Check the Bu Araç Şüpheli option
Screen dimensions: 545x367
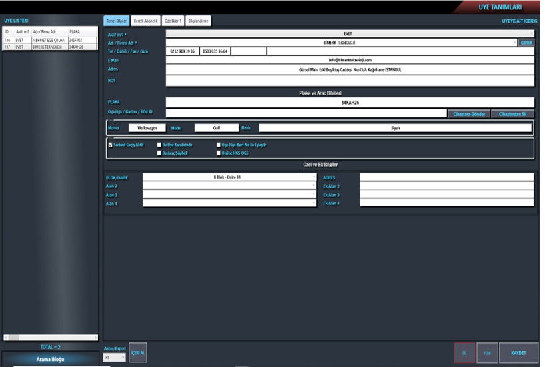[x=159, y=153]
